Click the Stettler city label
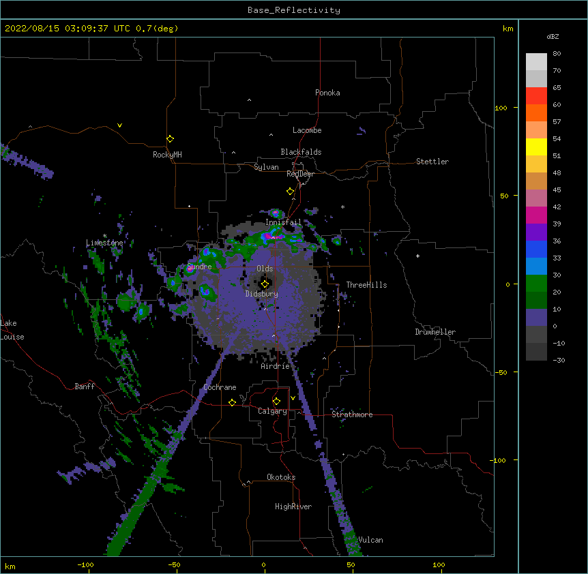 [x=432, y=162]
